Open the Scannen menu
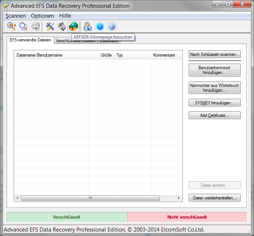Image resolution: width=254 pixels, height=236 pixels. (x=16, y=16)
